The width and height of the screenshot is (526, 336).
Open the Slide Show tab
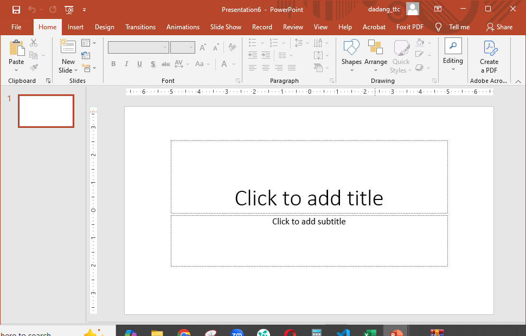226,27
